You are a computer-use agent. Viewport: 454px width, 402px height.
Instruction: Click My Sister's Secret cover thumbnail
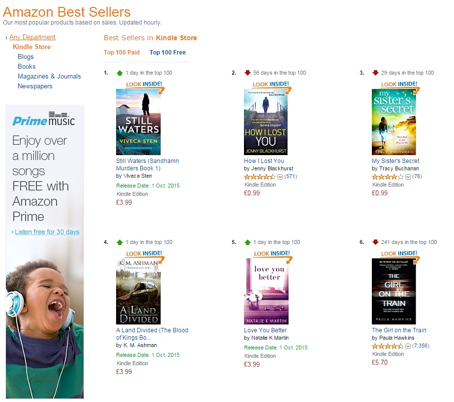394,122
